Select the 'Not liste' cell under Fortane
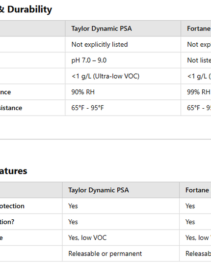The height and width of the screenshot is (264, 211). click(x=199, y=60)
